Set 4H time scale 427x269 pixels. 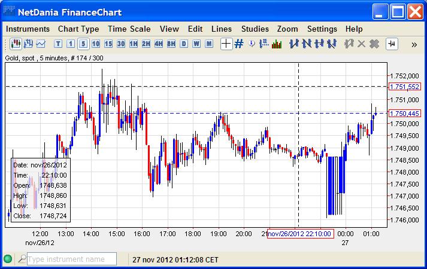pyautogui.click(x=159, y=44)
